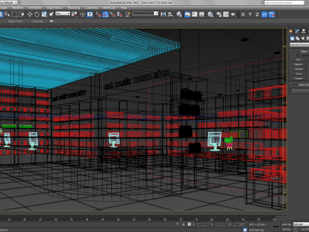Click the keyword search input field
Screen dimensions: 309x232
point(284,3)
